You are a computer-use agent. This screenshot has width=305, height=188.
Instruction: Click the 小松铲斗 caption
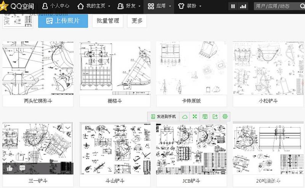point(268,101)
